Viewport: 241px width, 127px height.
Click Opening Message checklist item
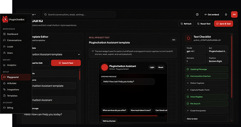pos(207,69)
